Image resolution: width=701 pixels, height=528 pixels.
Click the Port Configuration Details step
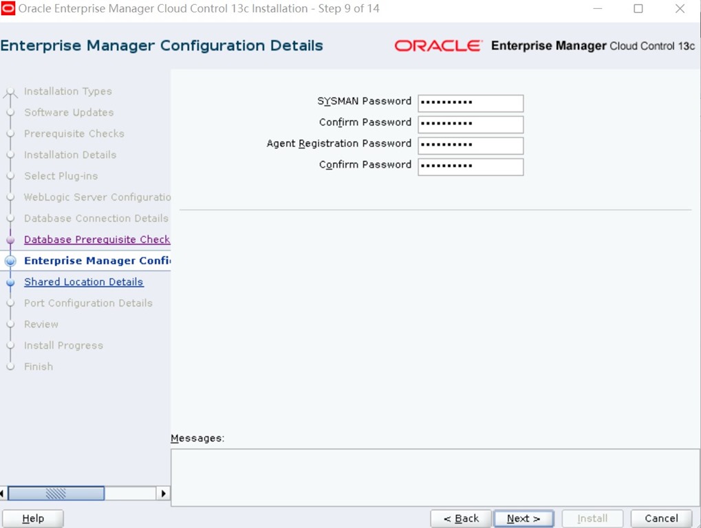tap(88, 303)
